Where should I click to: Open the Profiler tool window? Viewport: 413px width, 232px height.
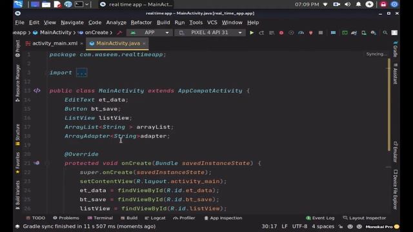[x=184, y=218]
